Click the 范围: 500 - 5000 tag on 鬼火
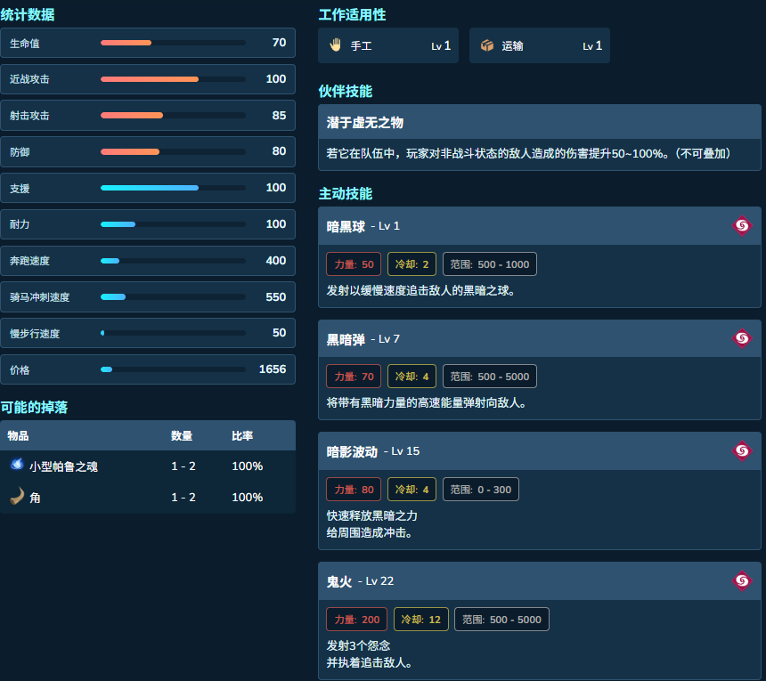 pos(501,619)
